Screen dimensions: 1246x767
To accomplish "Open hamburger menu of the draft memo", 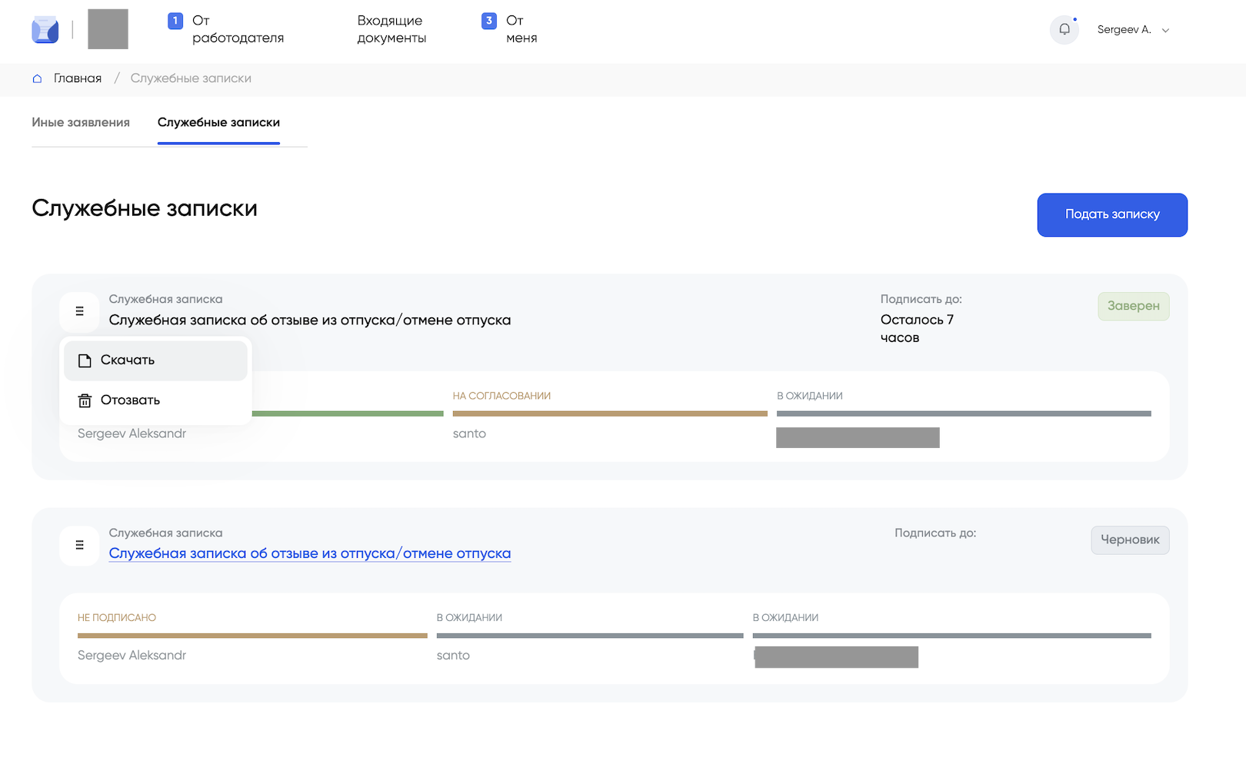I will [x=79, y=545].
